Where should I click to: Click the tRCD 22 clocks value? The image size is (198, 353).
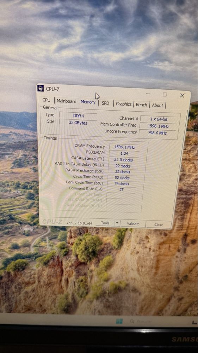click(123, 166)
